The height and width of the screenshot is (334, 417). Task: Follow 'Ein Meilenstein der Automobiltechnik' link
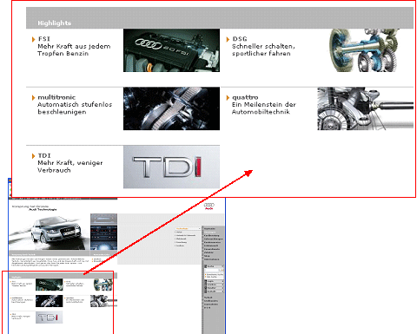[264, 108]
